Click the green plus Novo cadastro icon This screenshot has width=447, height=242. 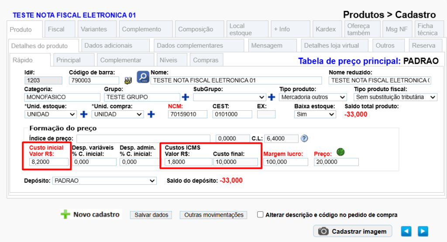click(65, 215)
